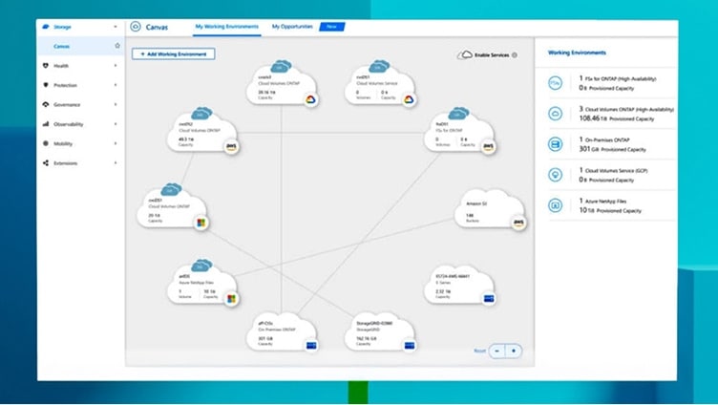Click the Microsoft badge on the Azure NetApp Files cloud

point(230,299)
